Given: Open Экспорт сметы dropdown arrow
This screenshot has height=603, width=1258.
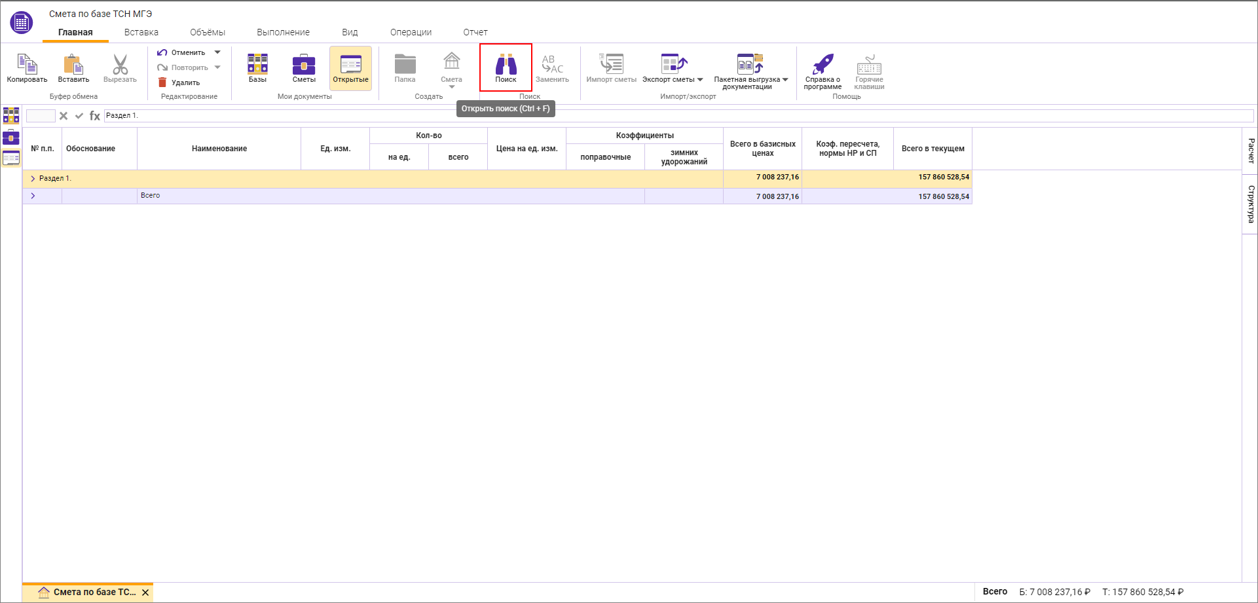Looking at the screenshot, I should click(700, 80).
